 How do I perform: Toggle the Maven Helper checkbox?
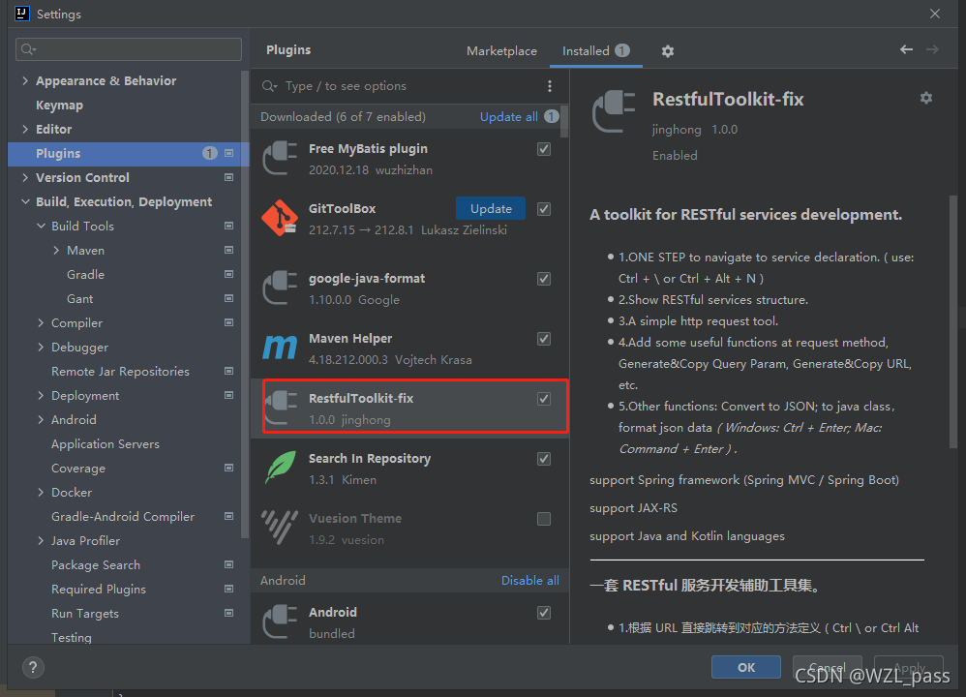coord(544,339)
